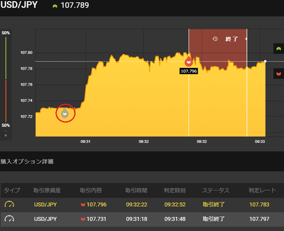This screenshot has height=231, width=284.
Task: Click the red LOW arrow button
Action: 279,74
